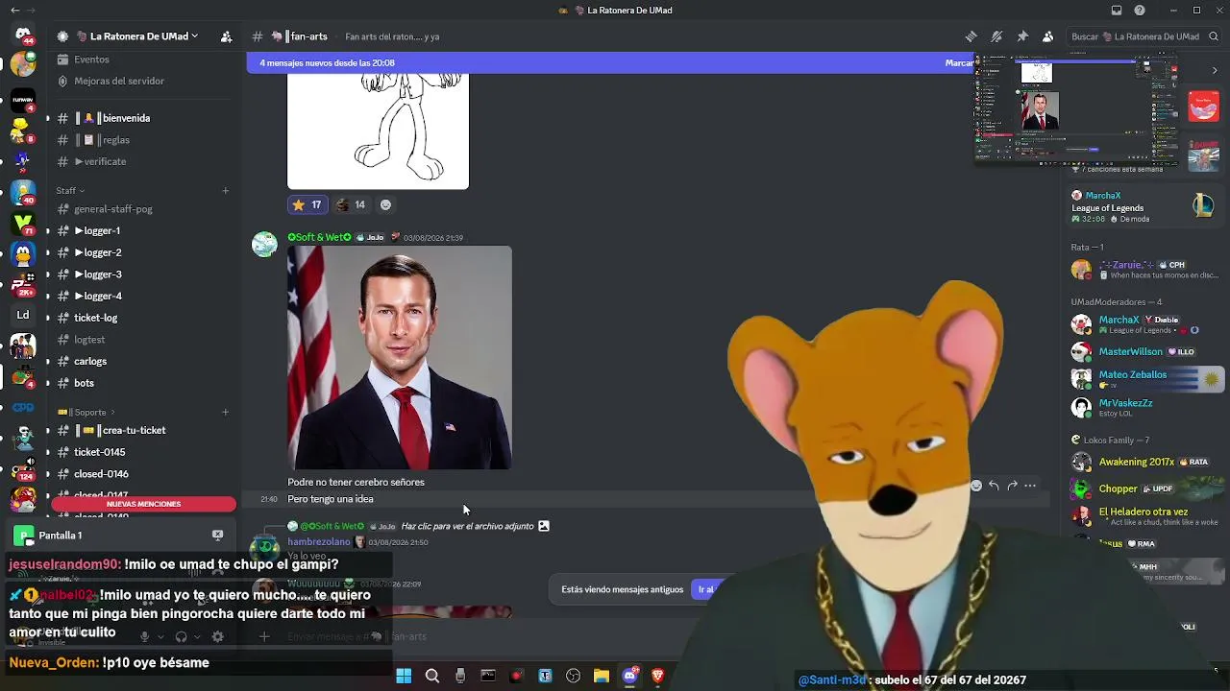Click the search field for La Ratonera De UMad
1230x691 pixels.
(x=1144, y=36)
